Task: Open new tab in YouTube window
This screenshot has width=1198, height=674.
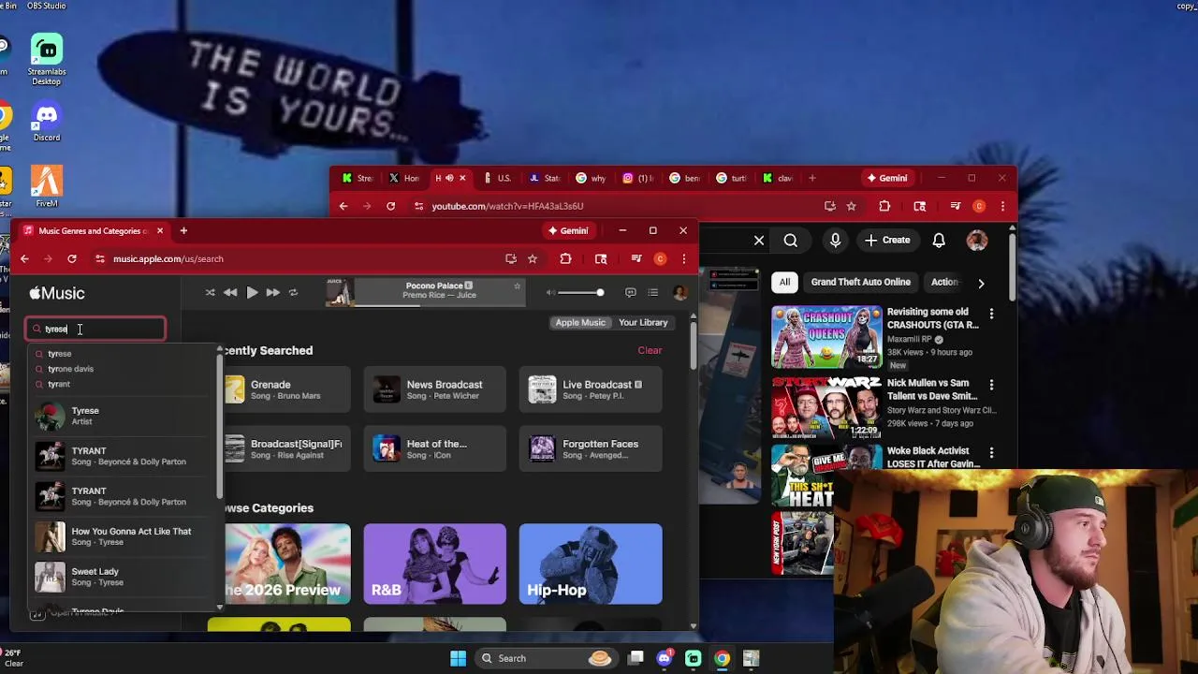Action: (811, 178)
